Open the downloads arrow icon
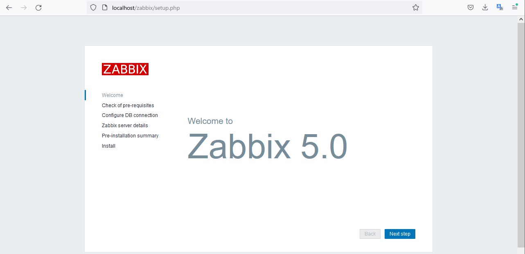The width and height of the screenshot is (525, 254). pyautogui.click(x=485, y=7)
